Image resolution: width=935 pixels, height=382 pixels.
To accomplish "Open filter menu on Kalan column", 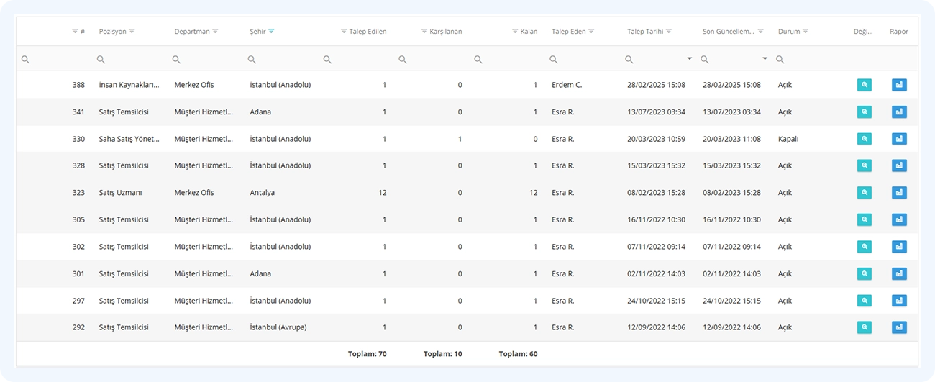I will [515, 32].
